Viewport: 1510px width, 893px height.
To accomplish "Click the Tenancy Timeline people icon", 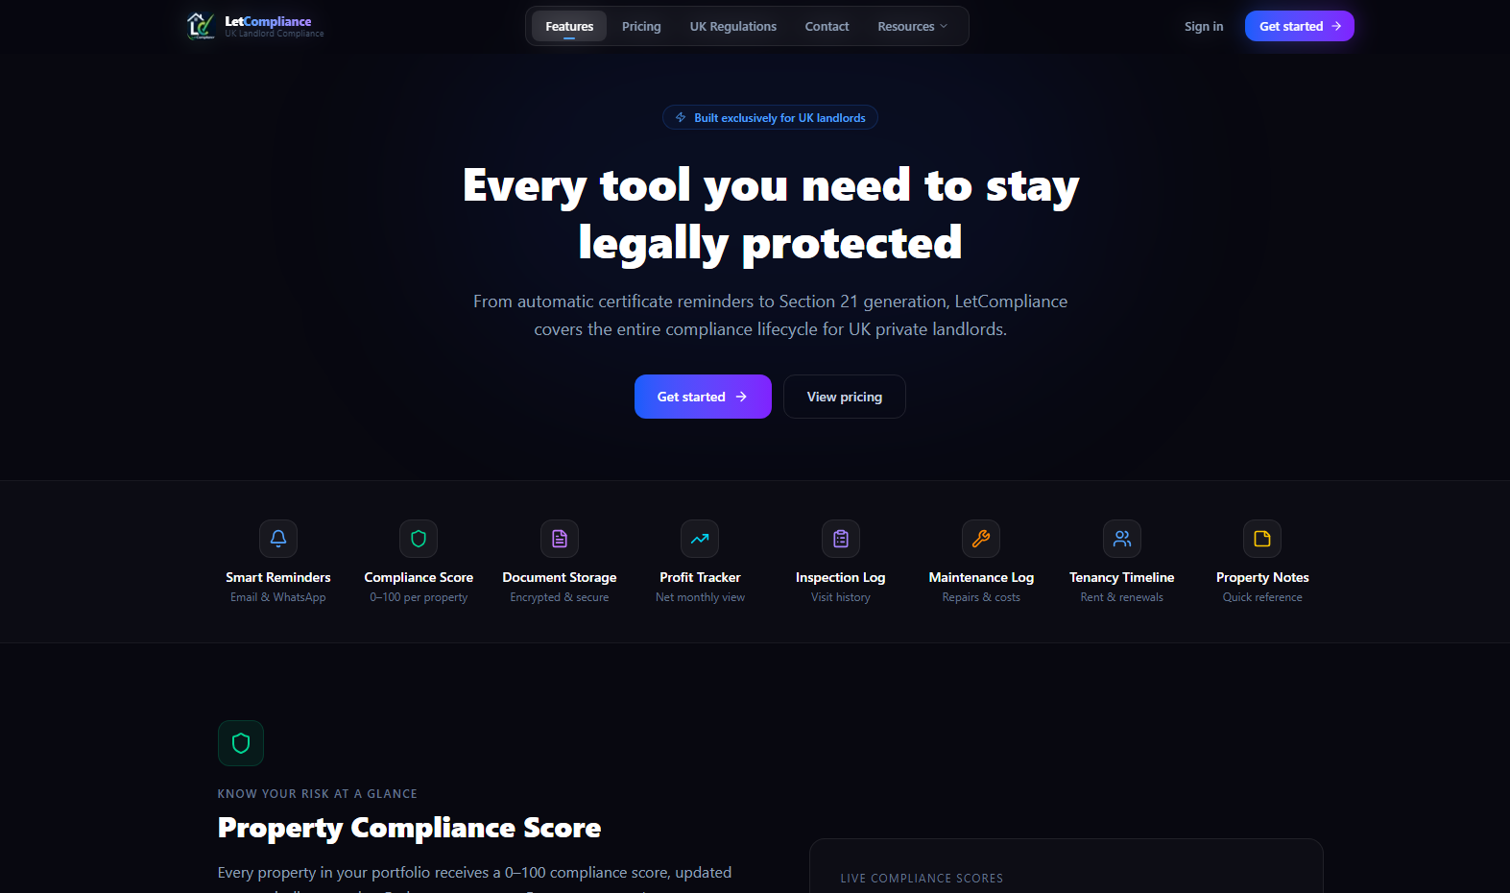I will click(1122, 539).
